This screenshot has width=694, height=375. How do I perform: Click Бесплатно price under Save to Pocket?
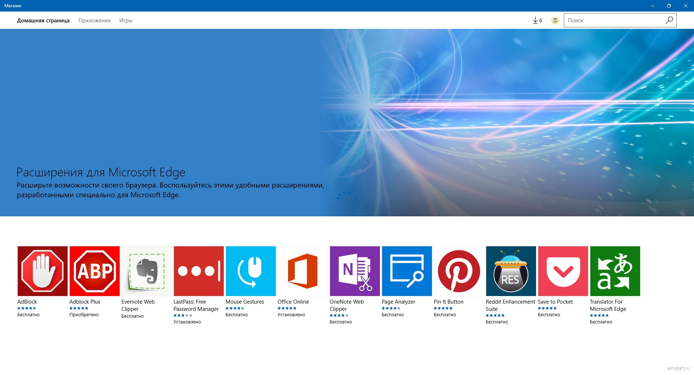pyautogui.click(x=549, y=315)
